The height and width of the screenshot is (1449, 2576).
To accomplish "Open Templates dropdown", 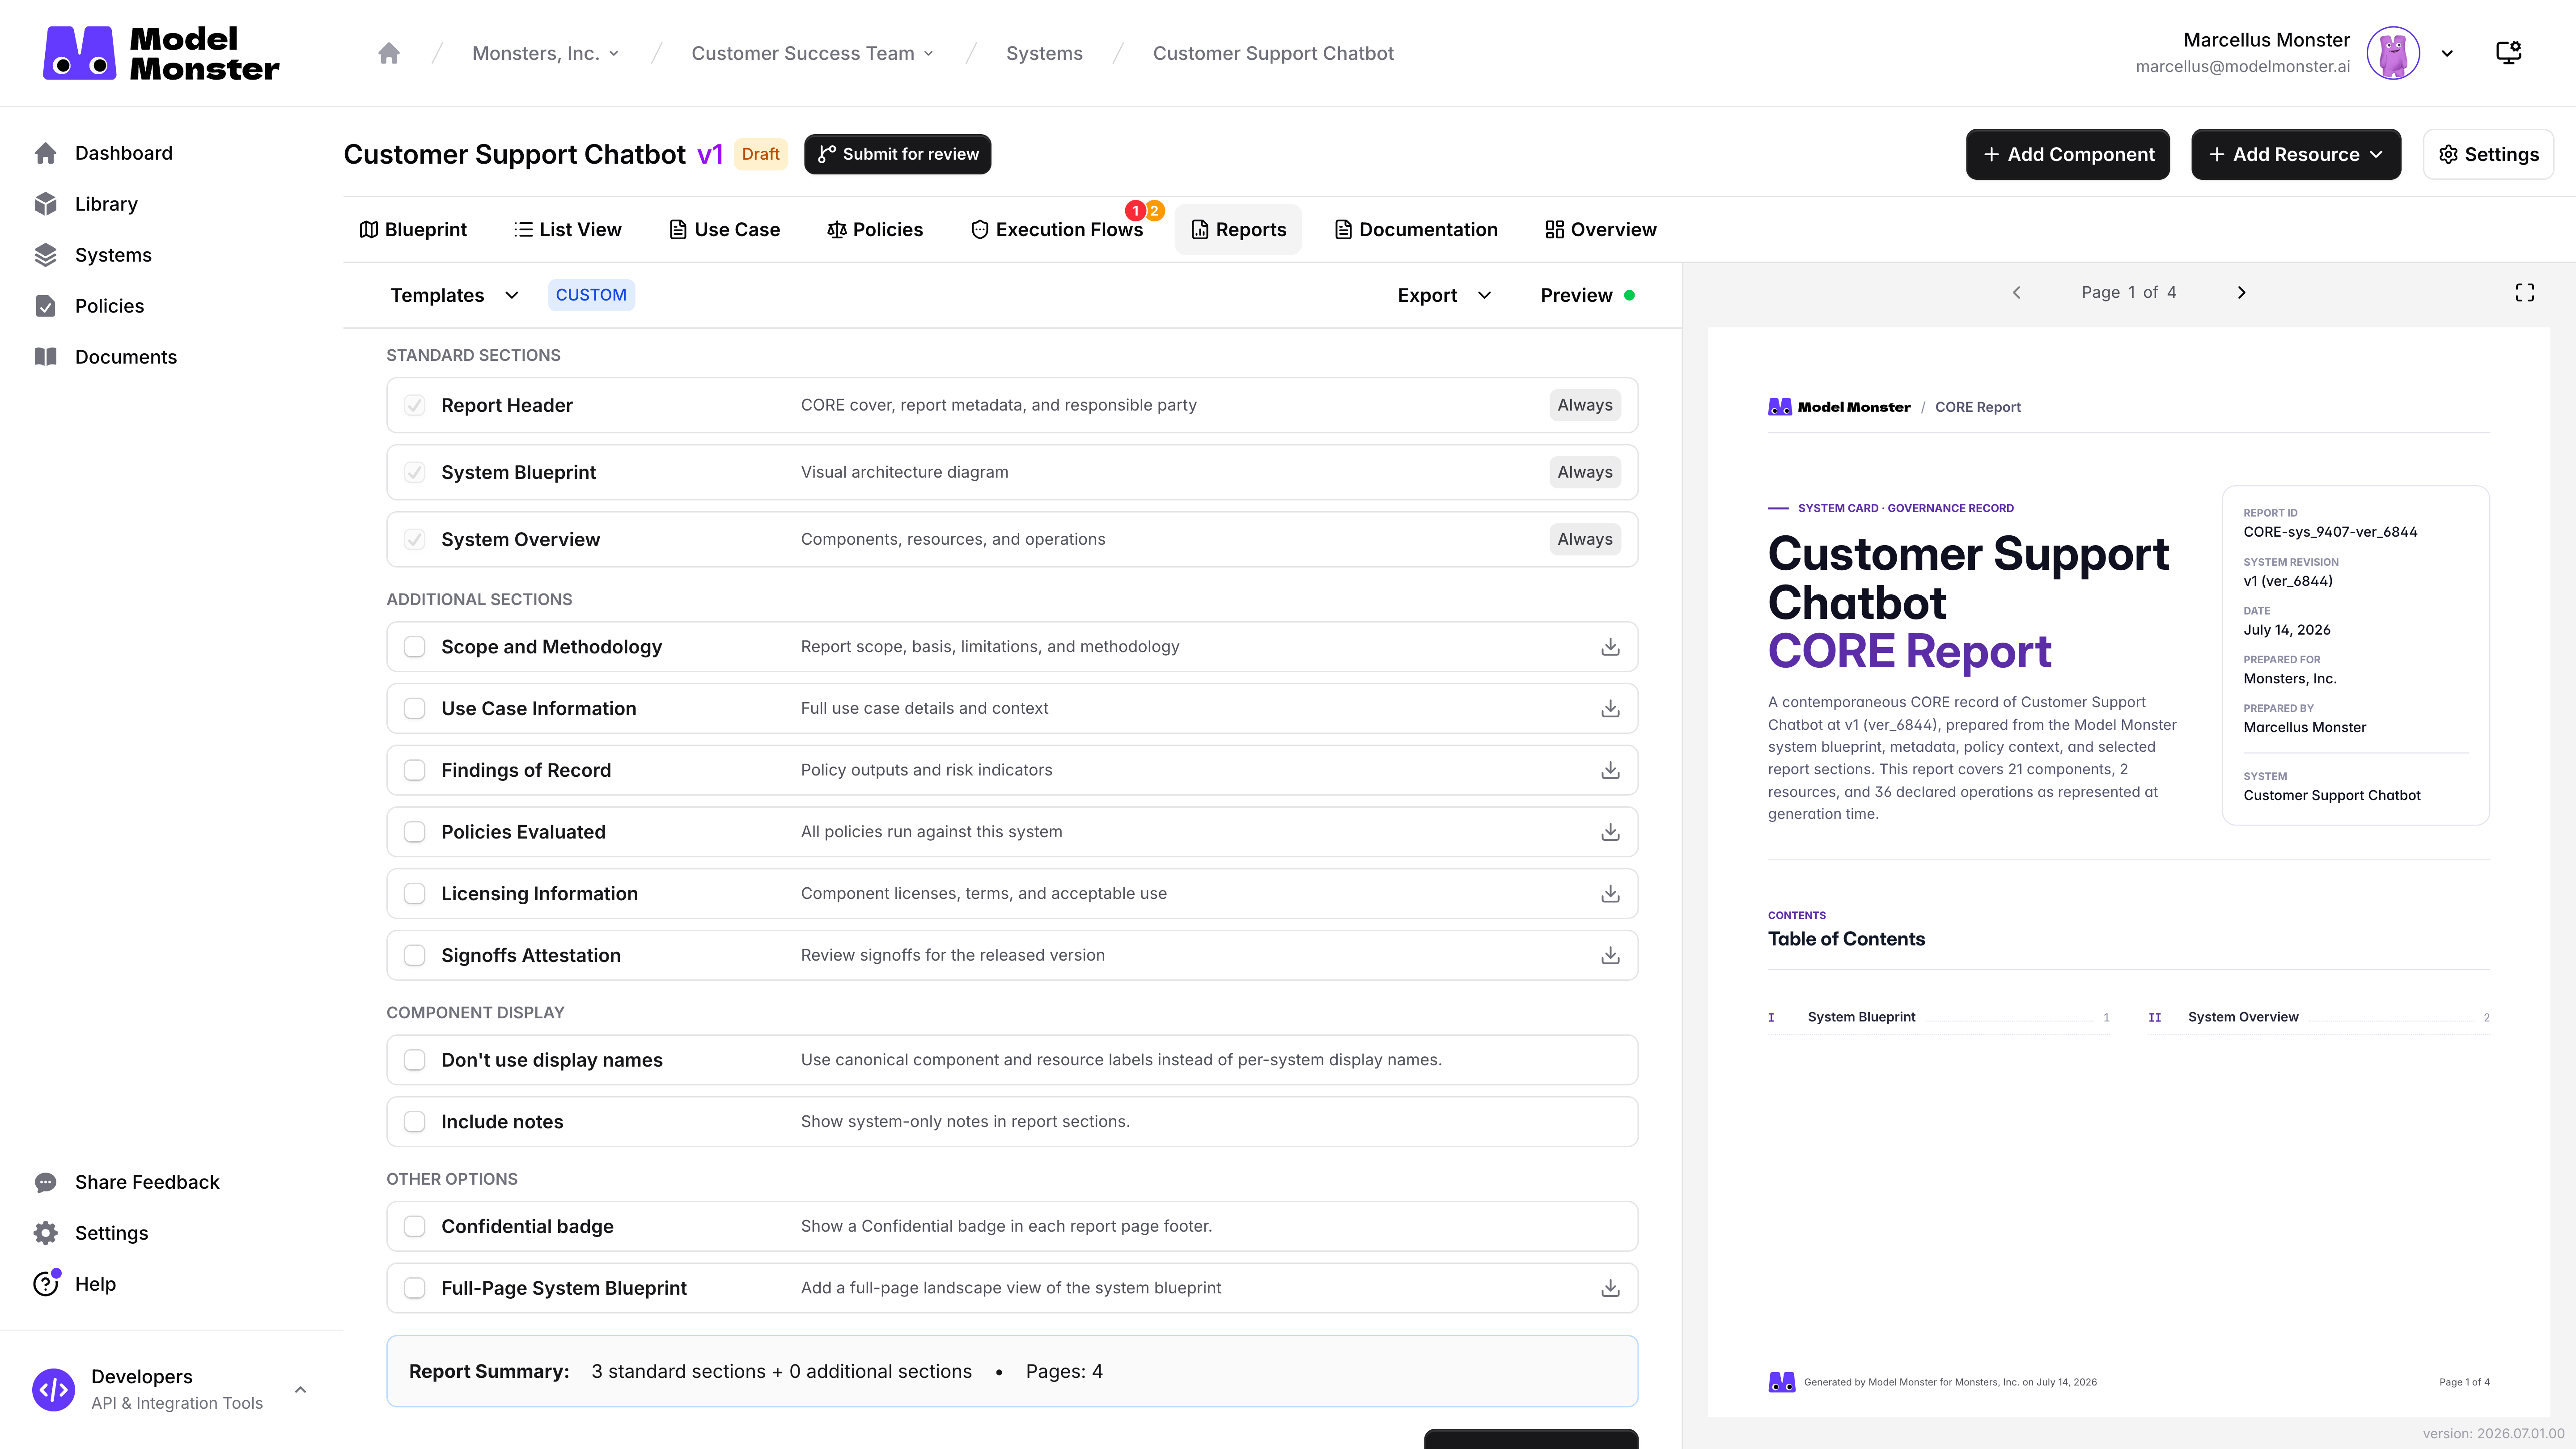I will pos(454,295).
